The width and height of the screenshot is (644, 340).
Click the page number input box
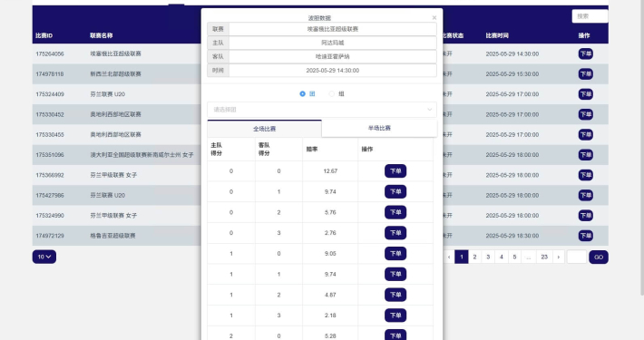(x=577, y=257)
